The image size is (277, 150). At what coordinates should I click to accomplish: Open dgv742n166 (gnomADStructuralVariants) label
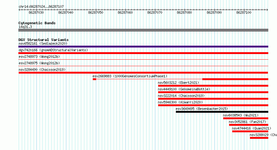point(53,50)
